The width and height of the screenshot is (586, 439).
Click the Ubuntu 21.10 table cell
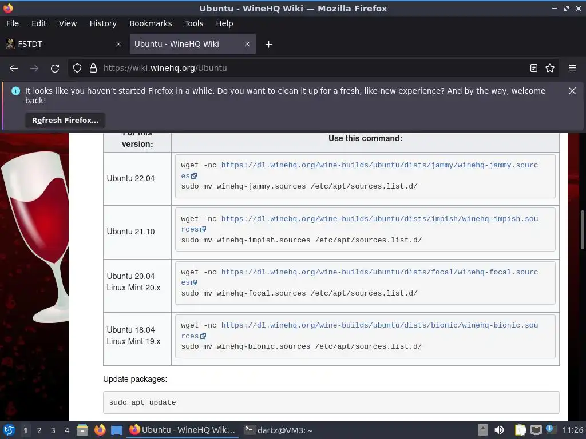pos(137,232)
